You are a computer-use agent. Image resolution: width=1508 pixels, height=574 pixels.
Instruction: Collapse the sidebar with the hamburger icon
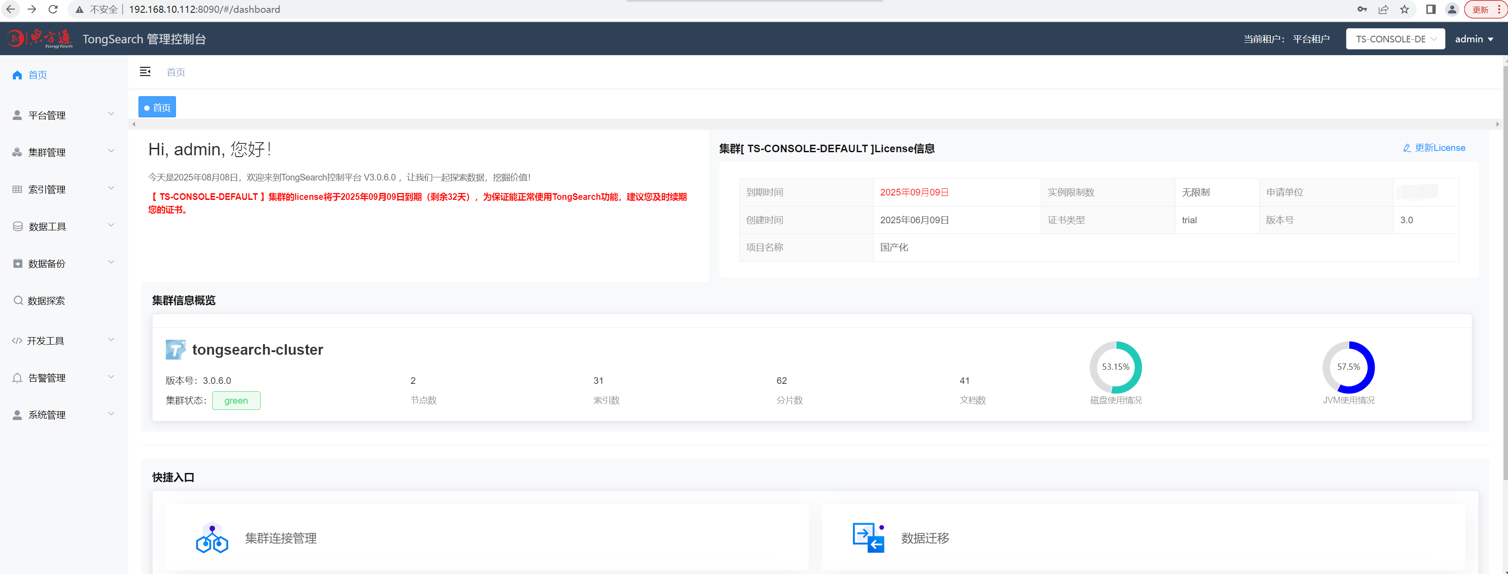pos(145,71)
